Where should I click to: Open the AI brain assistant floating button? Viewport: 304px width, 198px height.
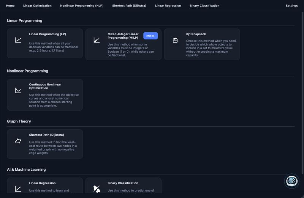tap(291, 181)
